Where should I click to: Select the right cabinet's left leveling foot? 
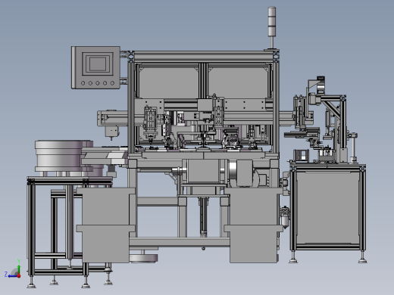point(293,257)
